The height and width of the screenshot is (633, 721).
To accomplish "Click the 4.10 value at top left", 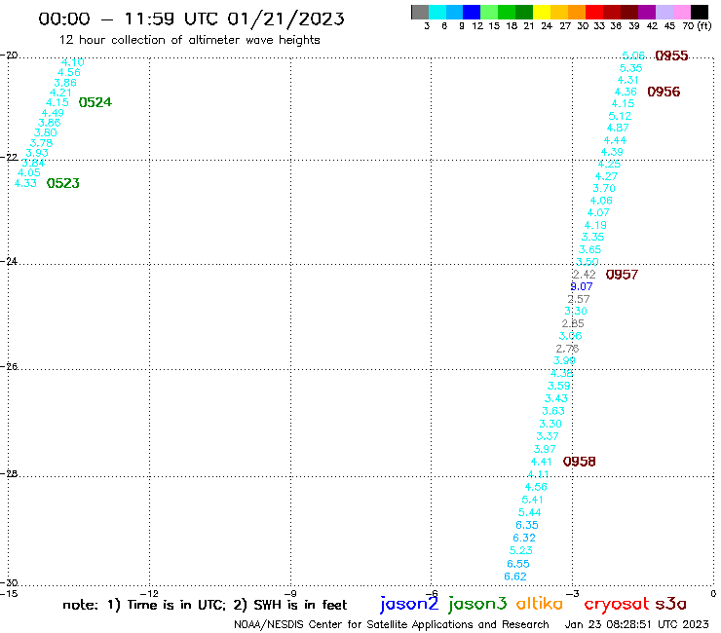I will click(x=73, y=62).
